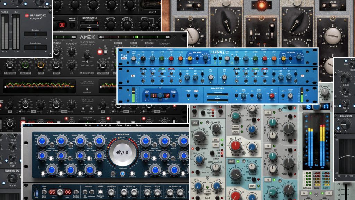The width and height of the screenshot is (355, 200).
Task: Click Input Gain knob on Mäag EQ4 left channel
Action: coord(134,58)
